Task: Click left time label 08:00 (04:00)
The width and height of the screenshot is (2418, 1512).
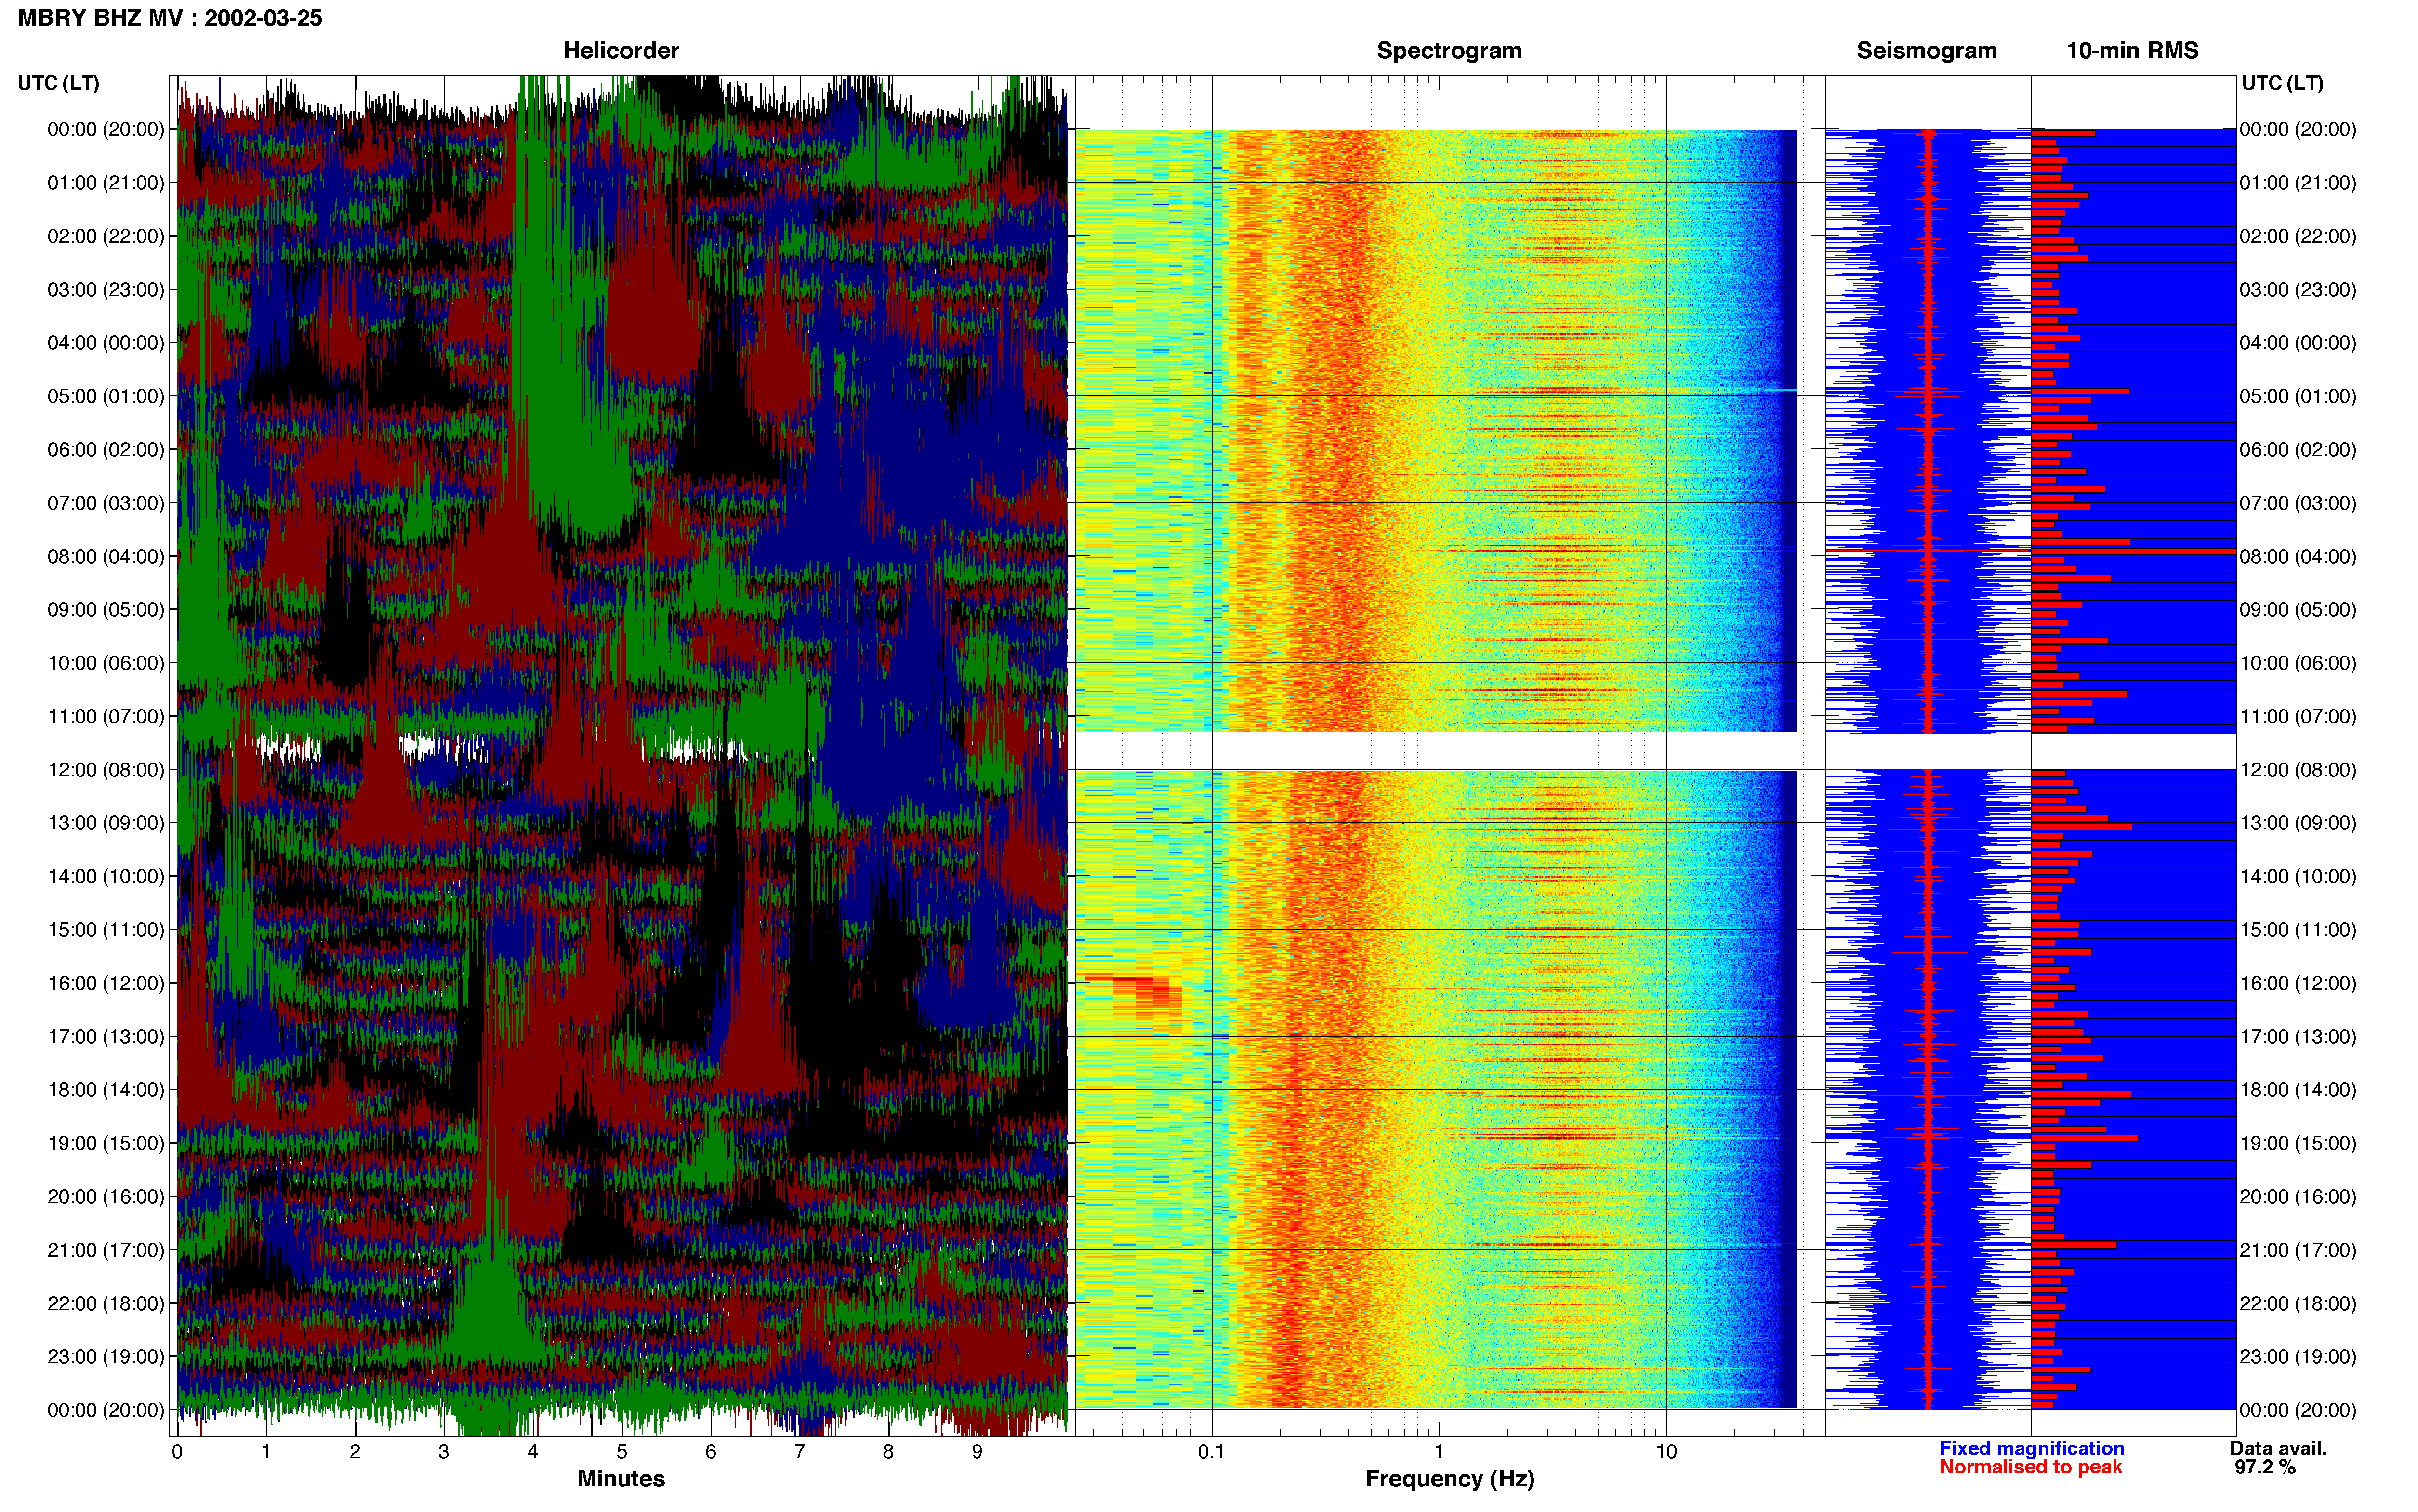Action: 106,556
